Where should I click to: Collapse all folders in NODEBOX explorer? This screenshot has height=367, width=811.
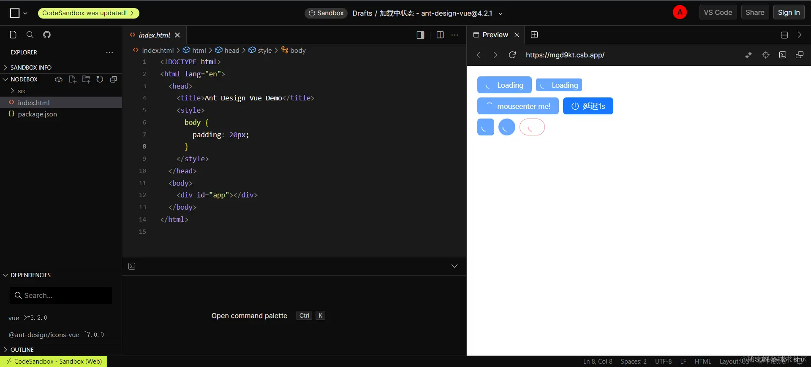point(113,79)
